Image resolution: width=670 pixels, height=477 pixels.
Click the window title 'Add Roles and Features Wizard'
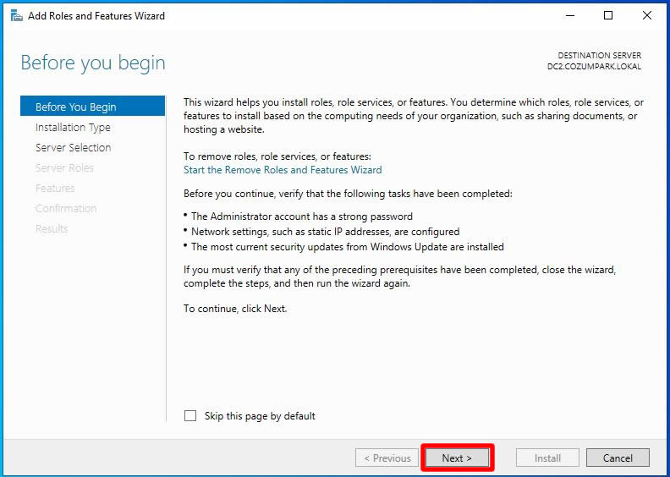96,16
